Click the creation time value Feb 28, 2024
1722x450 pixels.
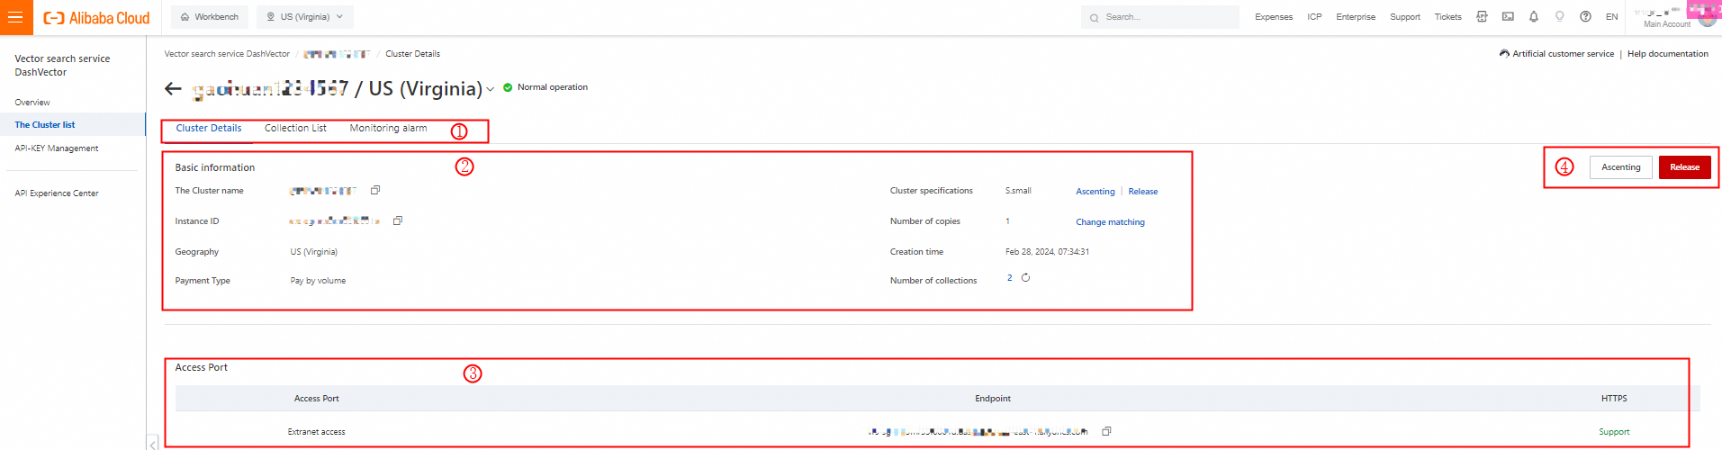(x=1047, y=252)
